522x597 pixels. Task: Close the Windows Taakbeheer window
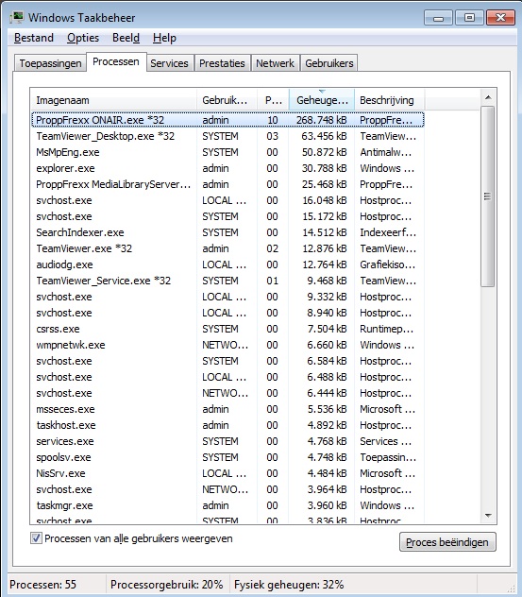coord(500,18)
